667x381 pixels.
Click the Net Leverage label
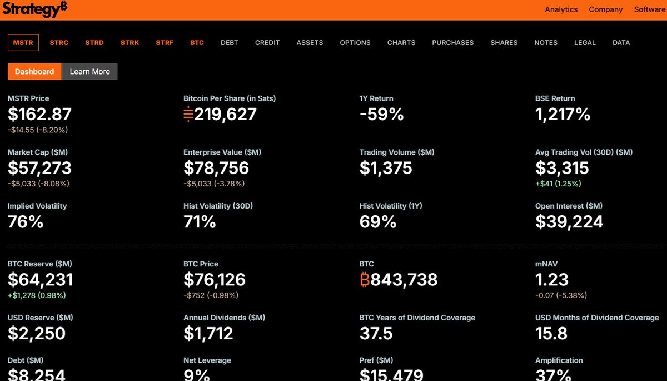click(x=207, y=360)
